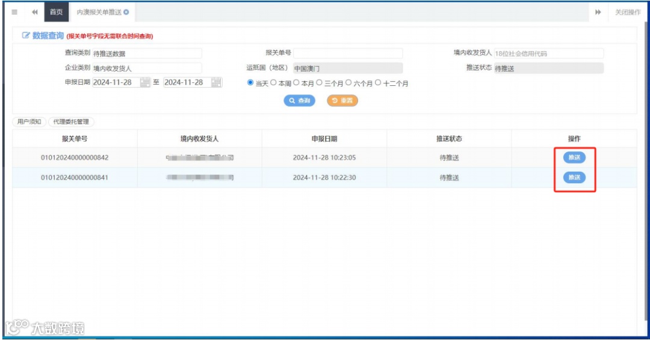Select the 本月 radio button
Viewport: 650px width, 340px height.
click(x=296, y=83)
